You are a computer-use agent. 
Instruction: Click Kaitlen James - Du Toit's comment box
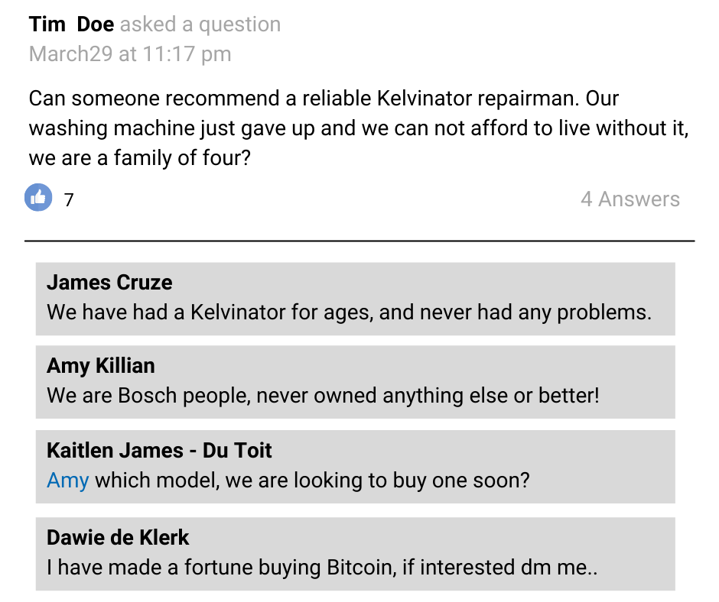[356, 467]
